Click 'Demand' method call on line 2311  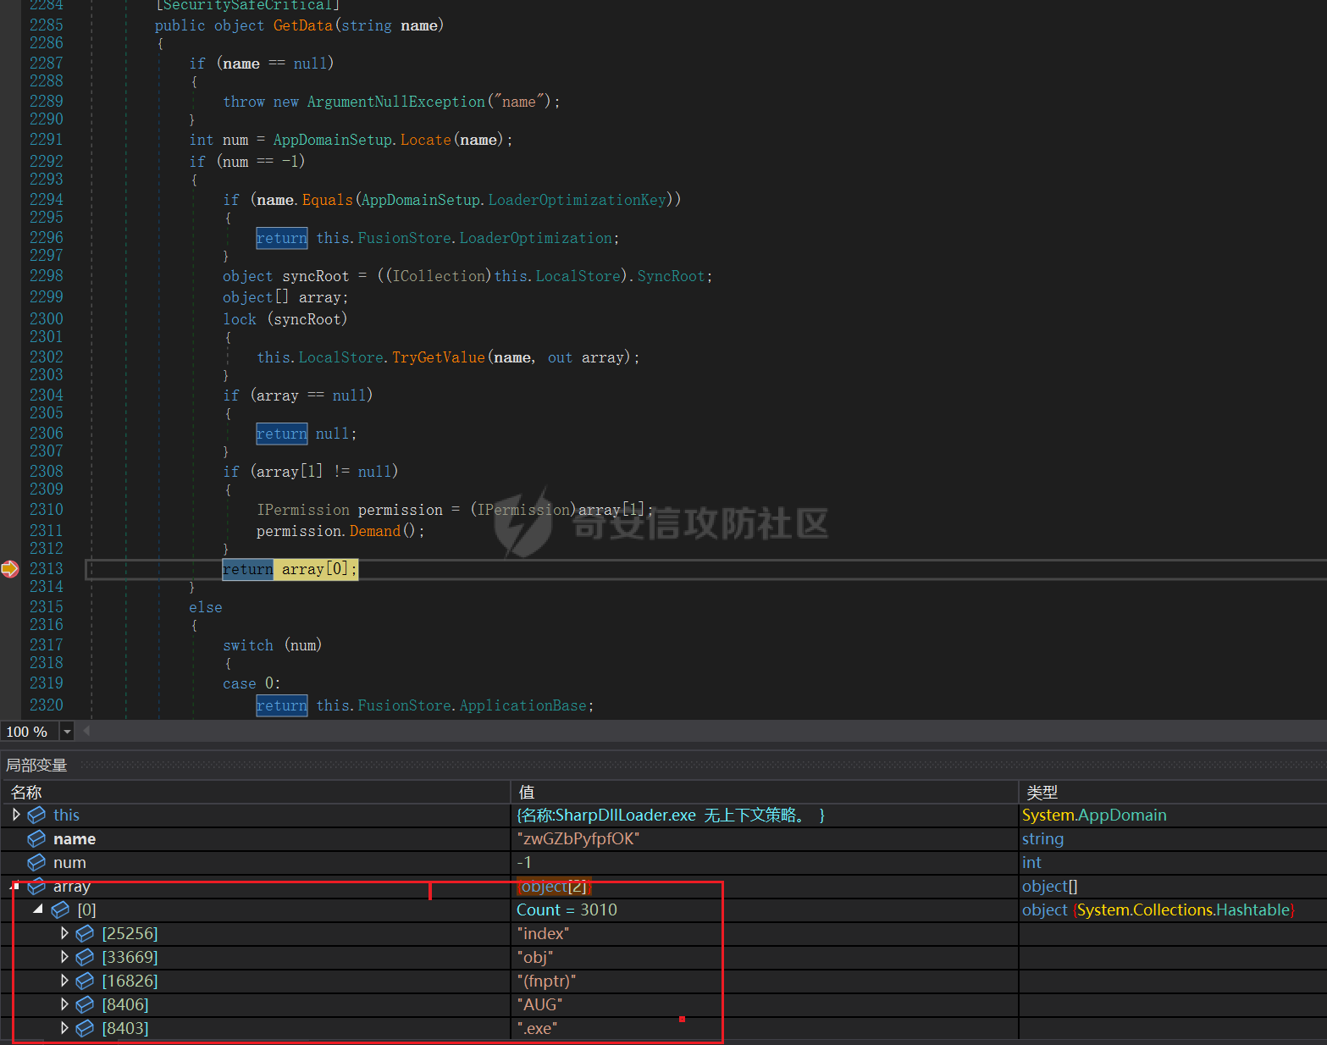[375, 531]
